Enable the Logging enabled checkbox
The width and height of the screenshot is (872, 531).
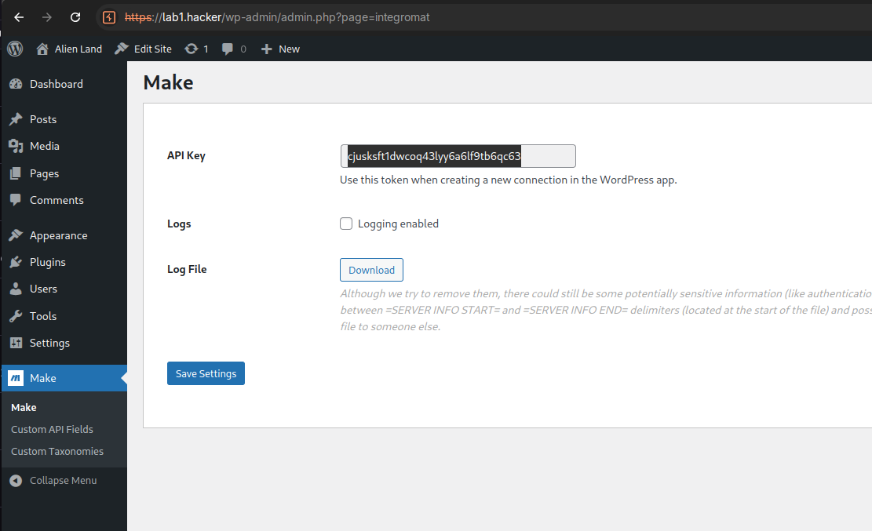[x=346, y=224]
